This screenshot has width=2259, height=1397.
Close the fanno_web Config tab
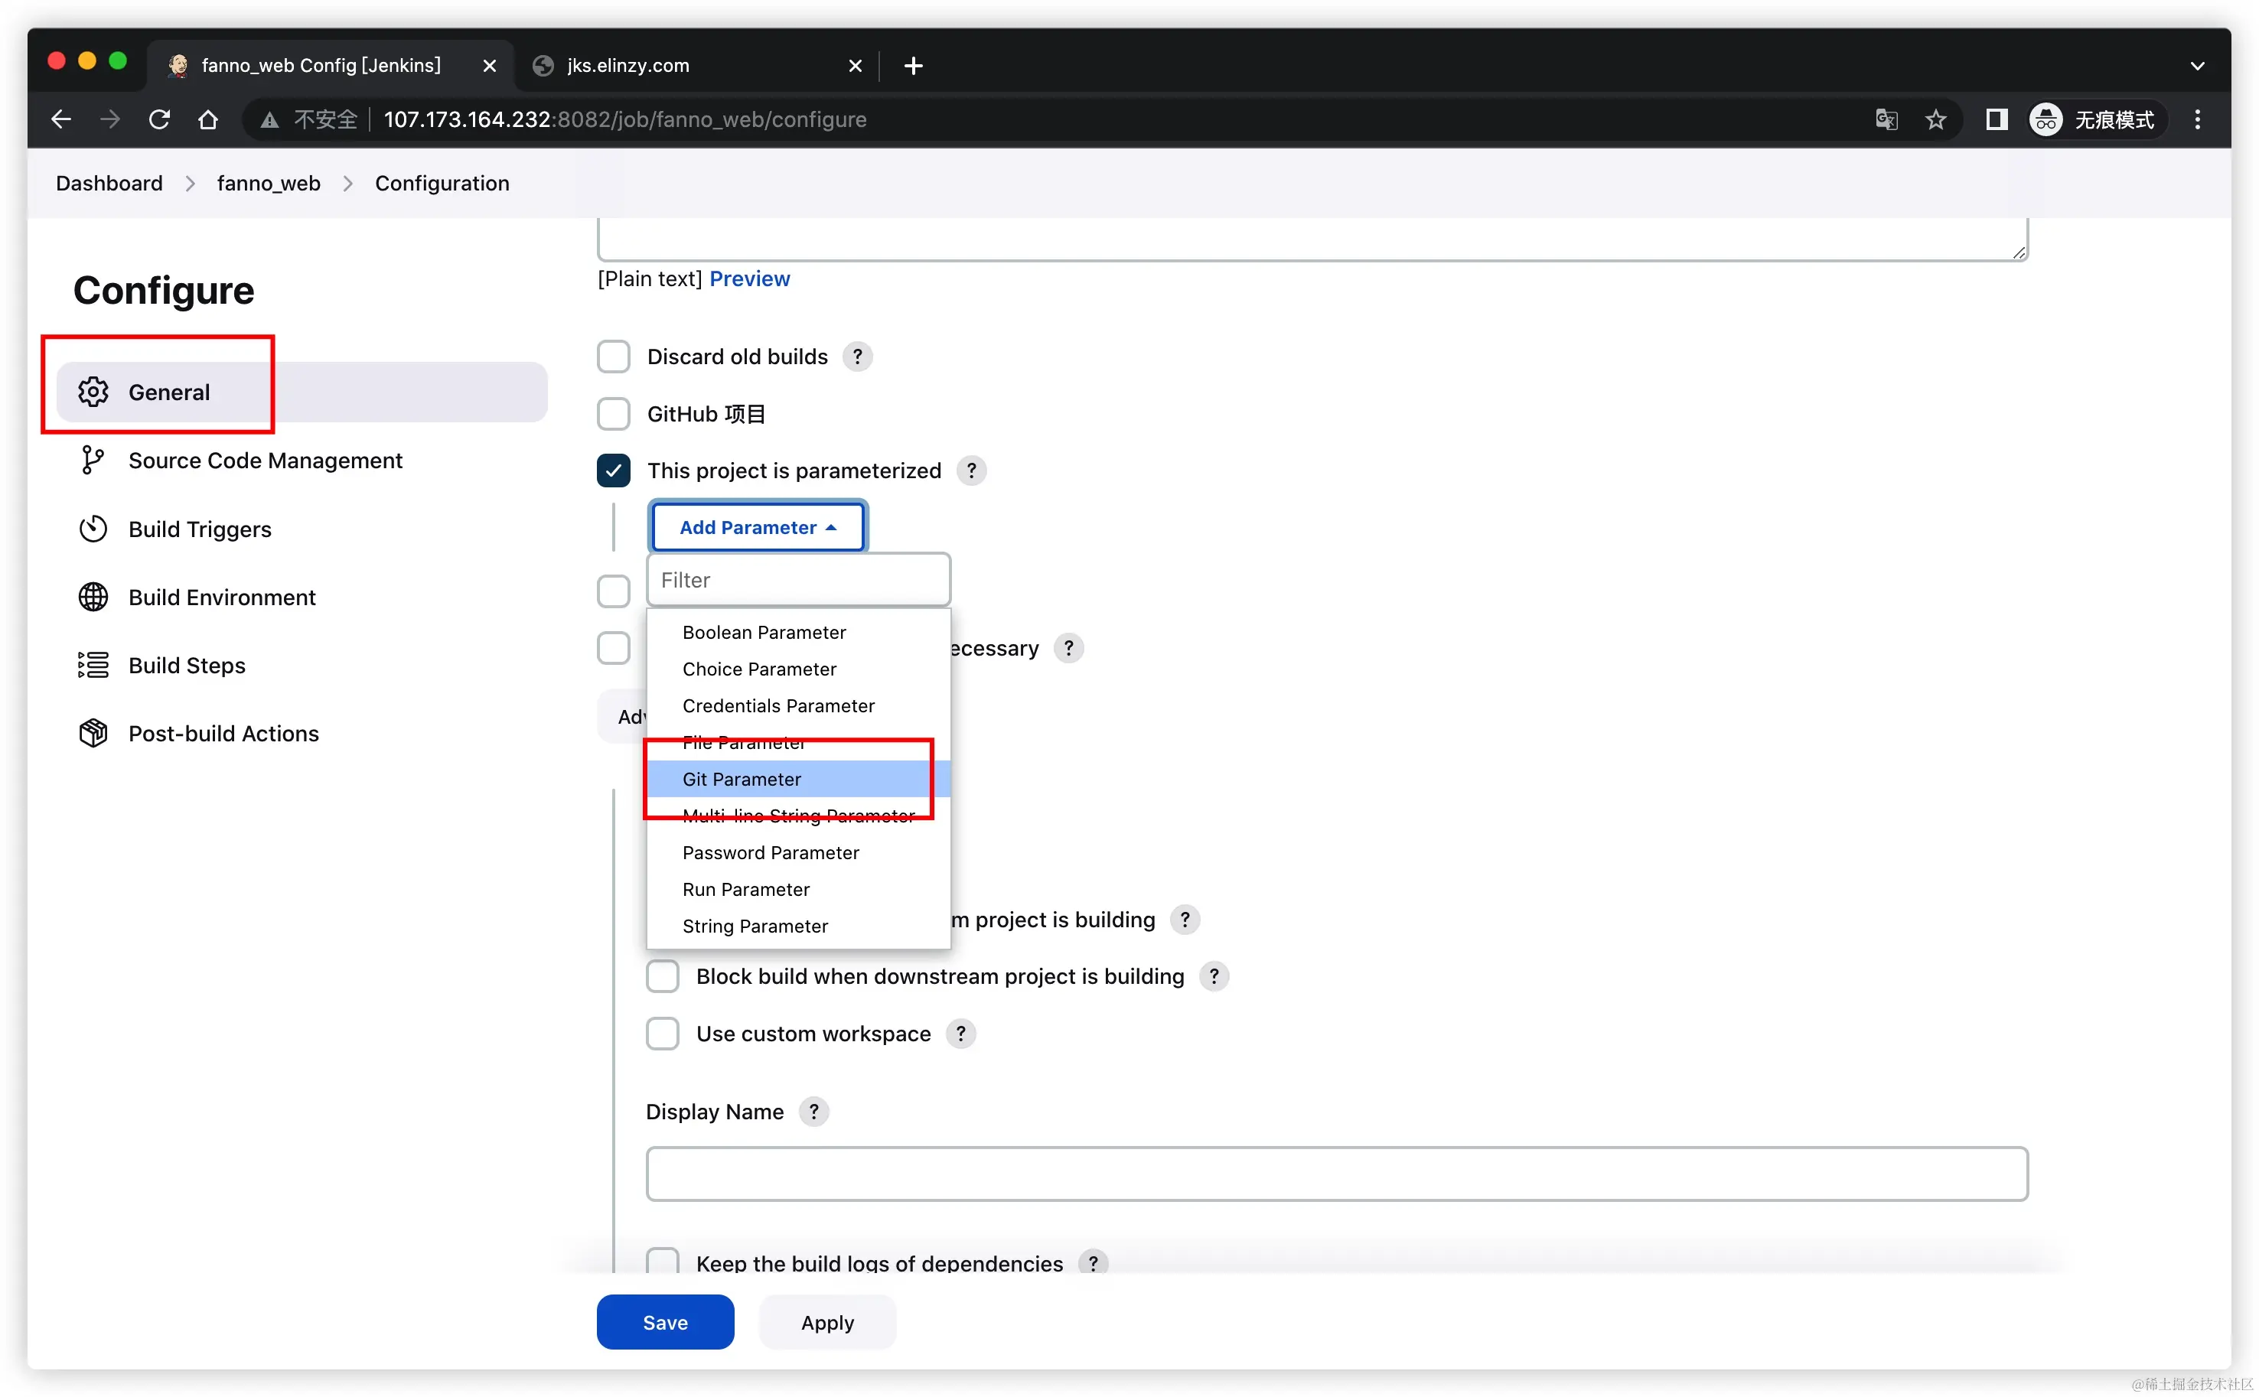490,66
